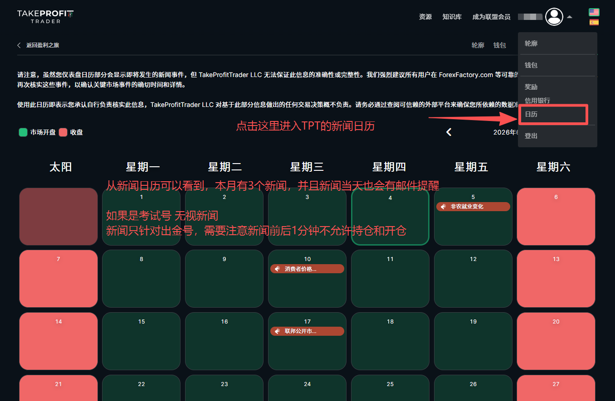Viewport: 615px width, 401px height.
Task: Open the user avatar profile icon
Action: [554, 17]
